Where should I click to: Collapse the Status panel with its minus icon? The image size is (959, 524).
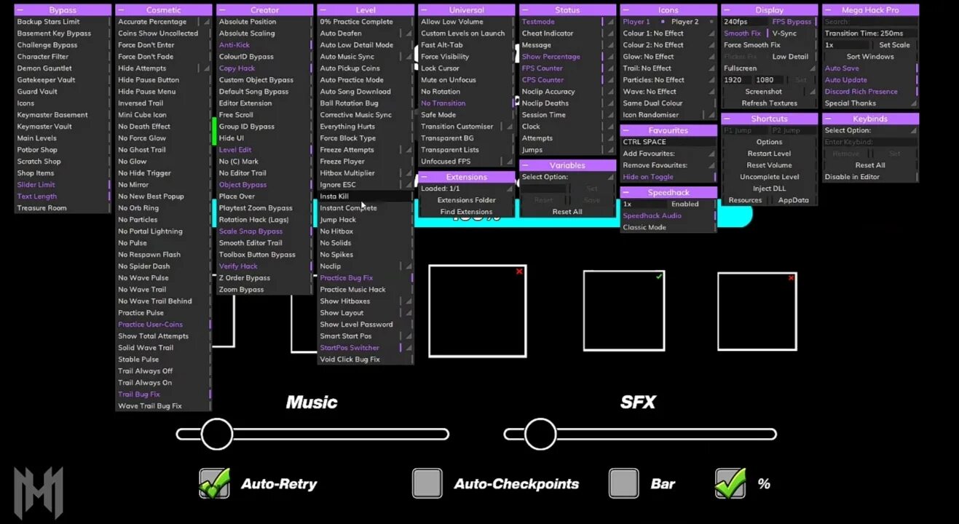tap(525, 10)
